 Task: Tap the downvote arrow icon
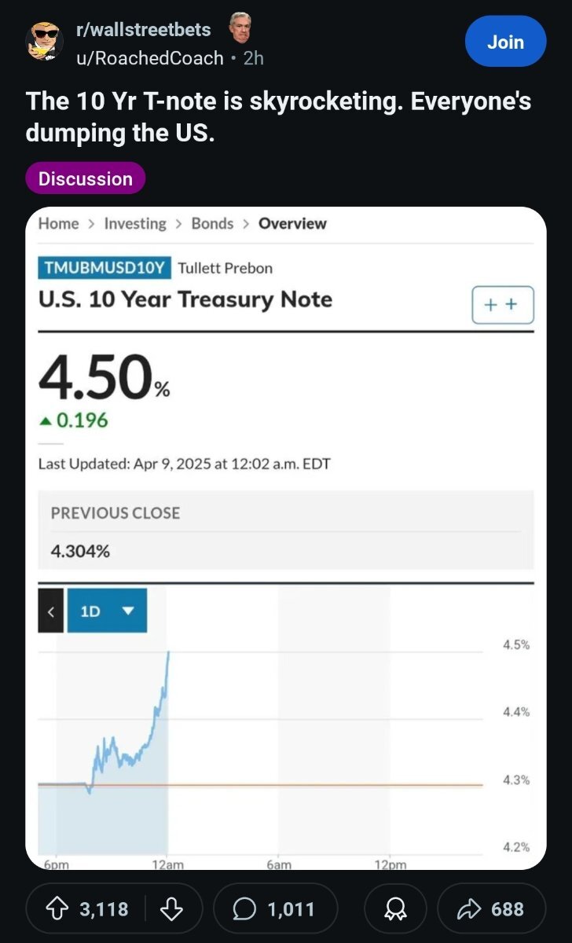pyautogui.click(x=170, y=909)
